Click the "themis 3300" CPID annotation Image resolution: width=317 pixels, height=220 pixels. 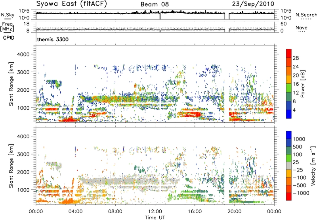53,39
